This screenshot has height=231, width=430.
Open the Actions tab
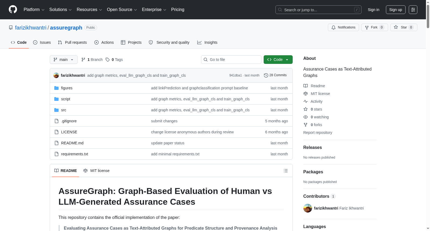click(104, 42)
